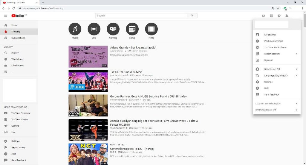Open YouTube Studio (beta)

click(x=277, y=47)
